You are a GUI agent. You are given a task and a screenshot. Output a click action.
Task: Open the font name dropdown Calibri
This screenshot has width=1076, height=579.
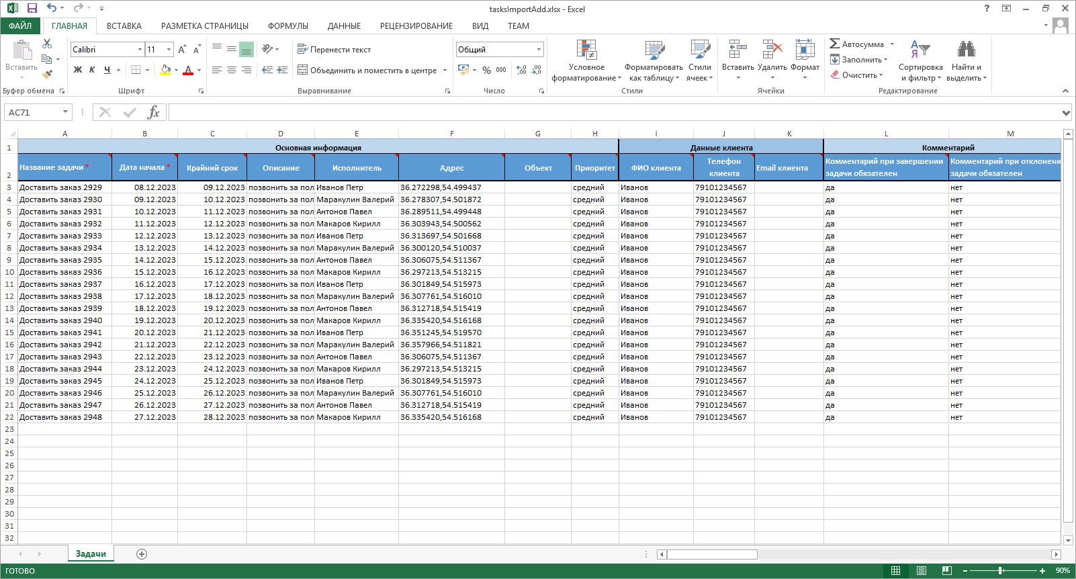click(x=140, y=50)
